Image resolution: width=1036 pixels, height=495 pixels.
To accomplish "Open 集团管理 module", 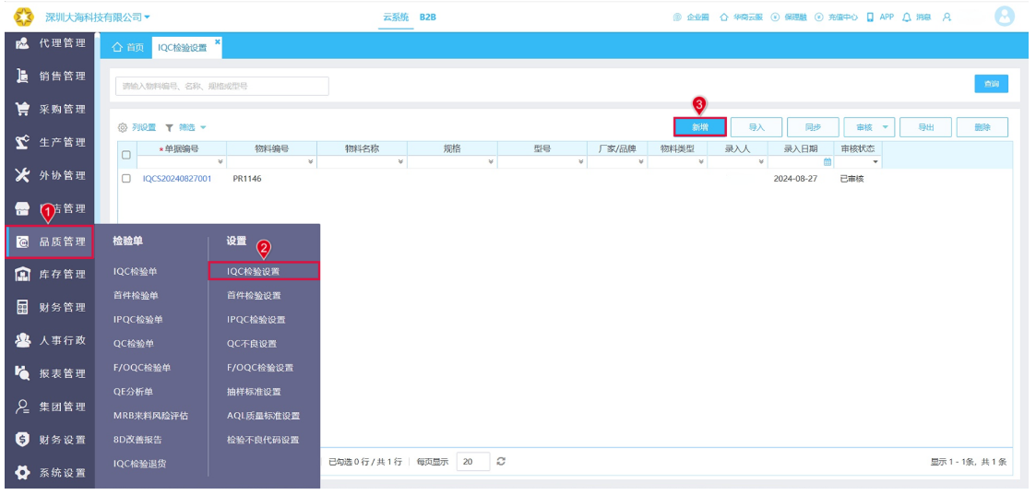I will pyautogui.click(x=50, y=407).
